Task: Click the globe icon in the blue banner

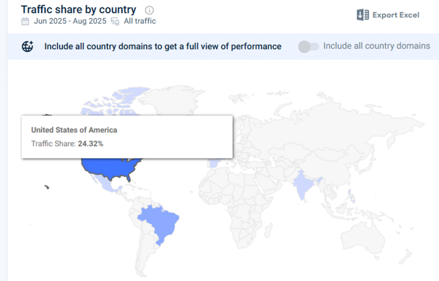Action: pos(27,46)
